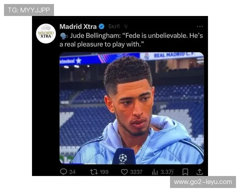Image resolution: width=240 pixels, height=192 pixels.
Task: Open the view analytics bar chart icon
Action: (155, 172)
